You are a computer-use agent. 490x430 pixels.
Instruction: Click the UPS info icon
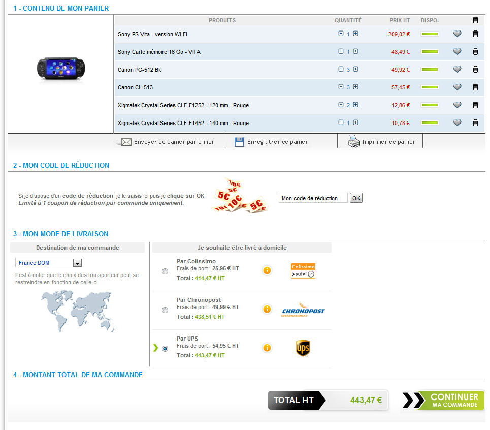coord(267,348)
